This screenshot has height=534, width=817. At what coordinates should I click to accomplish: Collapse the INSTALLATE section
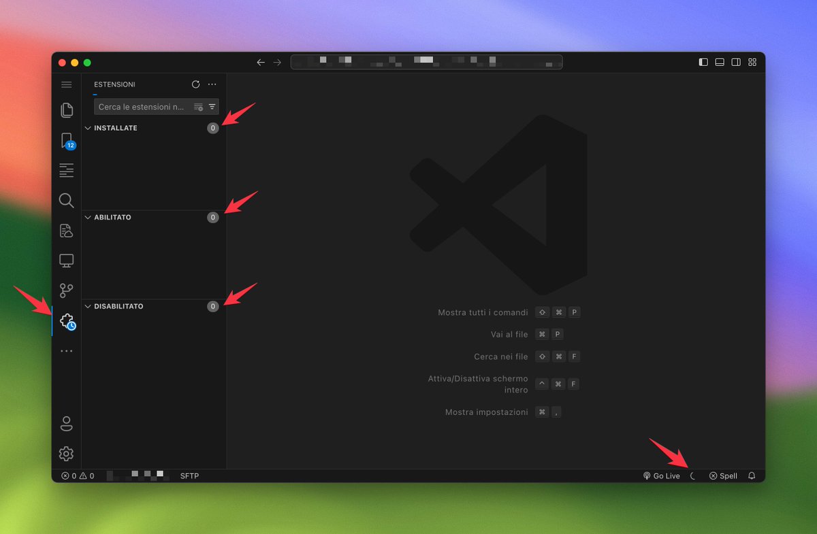[154, 128]
